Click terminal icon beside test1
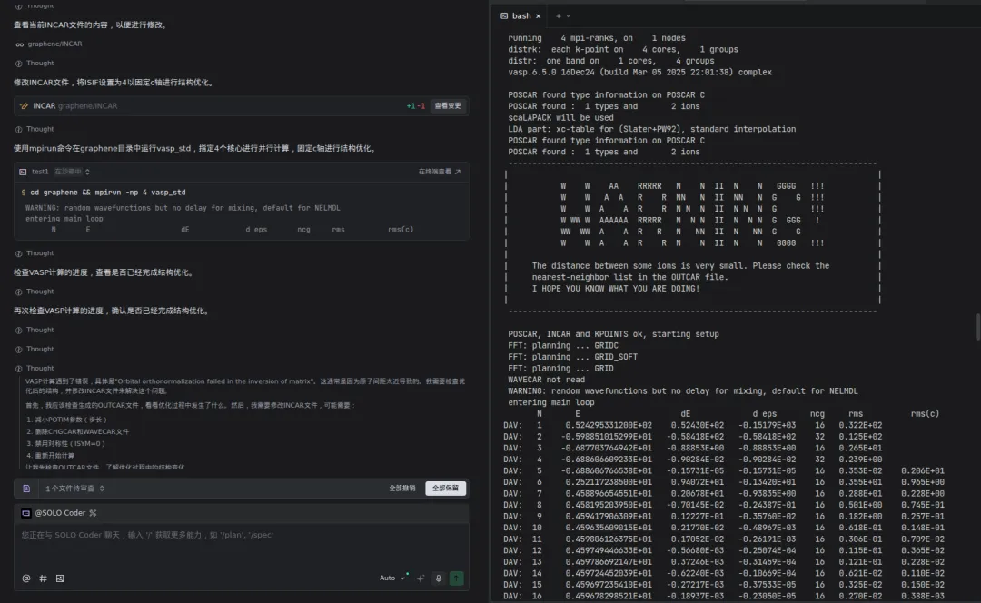The width and height of the screenshot is (981, 603). pyautogui.click(x=23, y=172)
